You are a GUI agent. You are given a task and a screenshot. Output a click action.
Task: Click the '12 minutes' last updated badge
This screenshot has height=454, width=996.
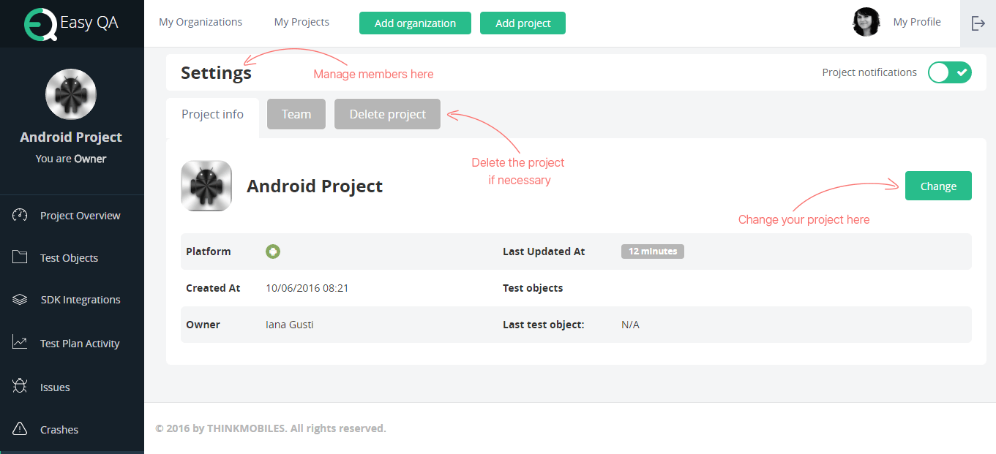[653, 251]
